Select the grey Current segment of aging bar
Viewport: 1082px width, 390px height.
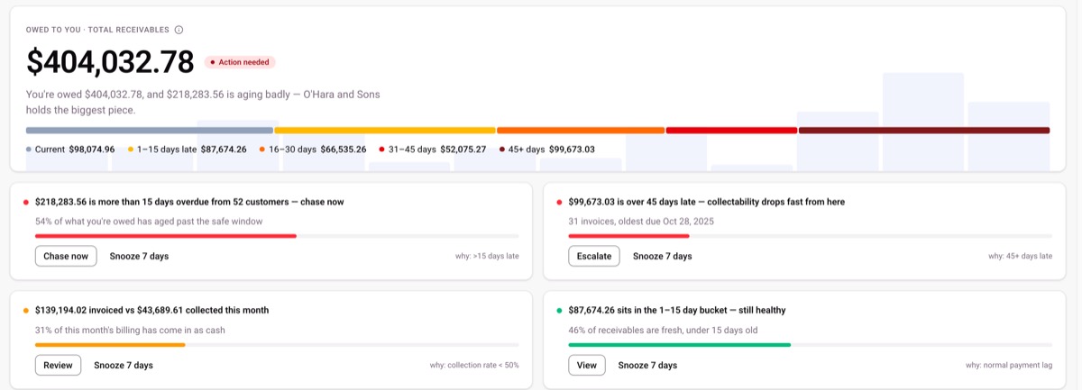coord(150,131)
